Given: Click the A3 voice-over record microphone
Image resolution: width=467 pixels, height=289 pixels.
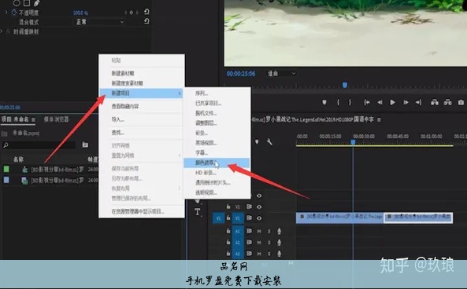Looking at the screenshot, I should pos(279,254).
